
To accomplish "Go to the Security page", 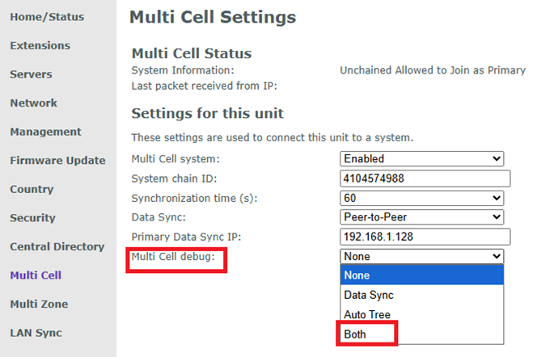I will pyautogui.click(x=32, y=218).
